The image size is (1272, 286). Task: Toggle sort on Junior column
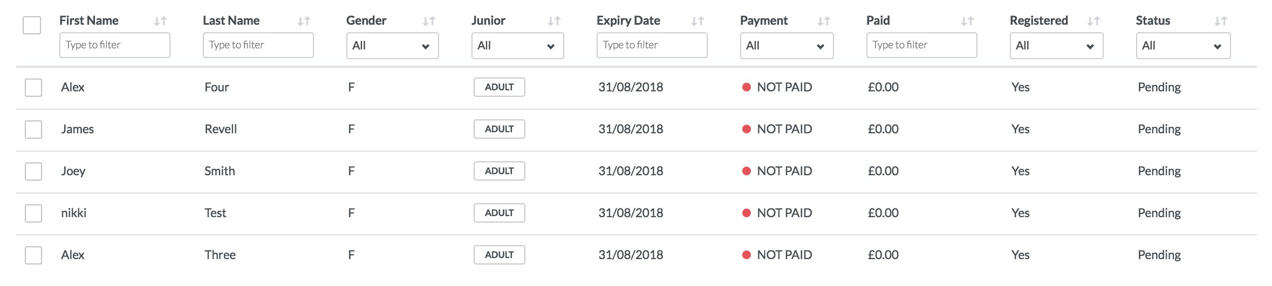[554, 21]
